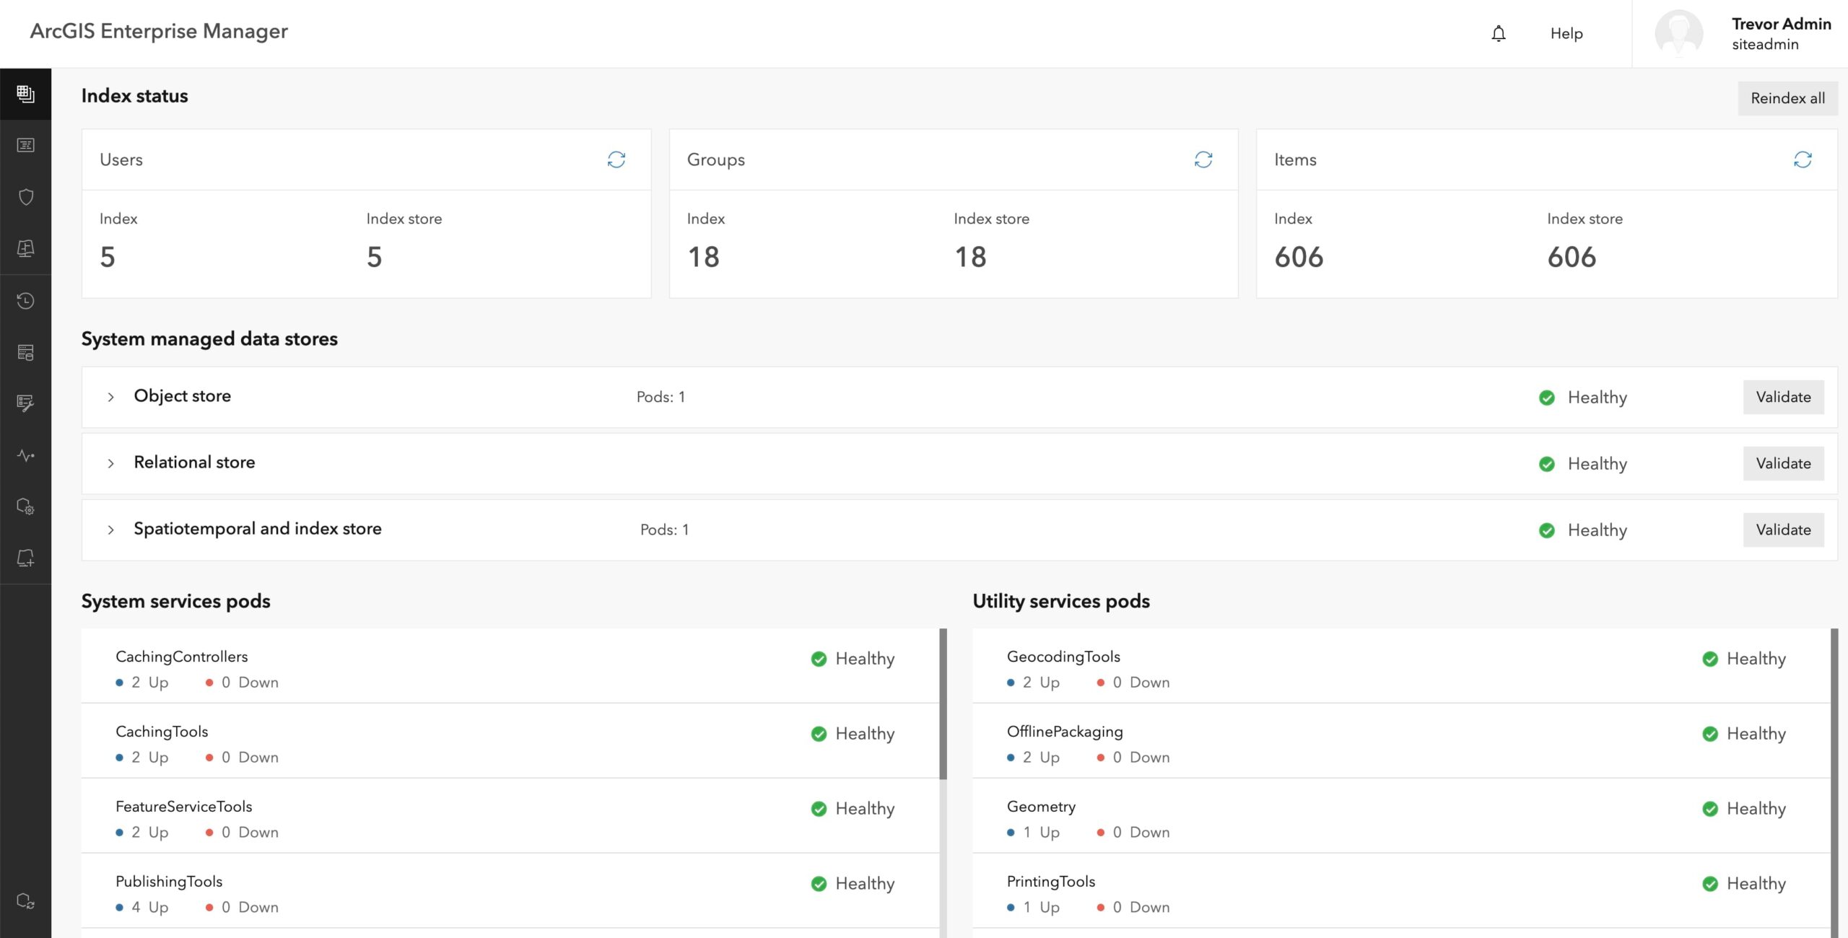Expand the Object store data store row

[x=113, y=396]
